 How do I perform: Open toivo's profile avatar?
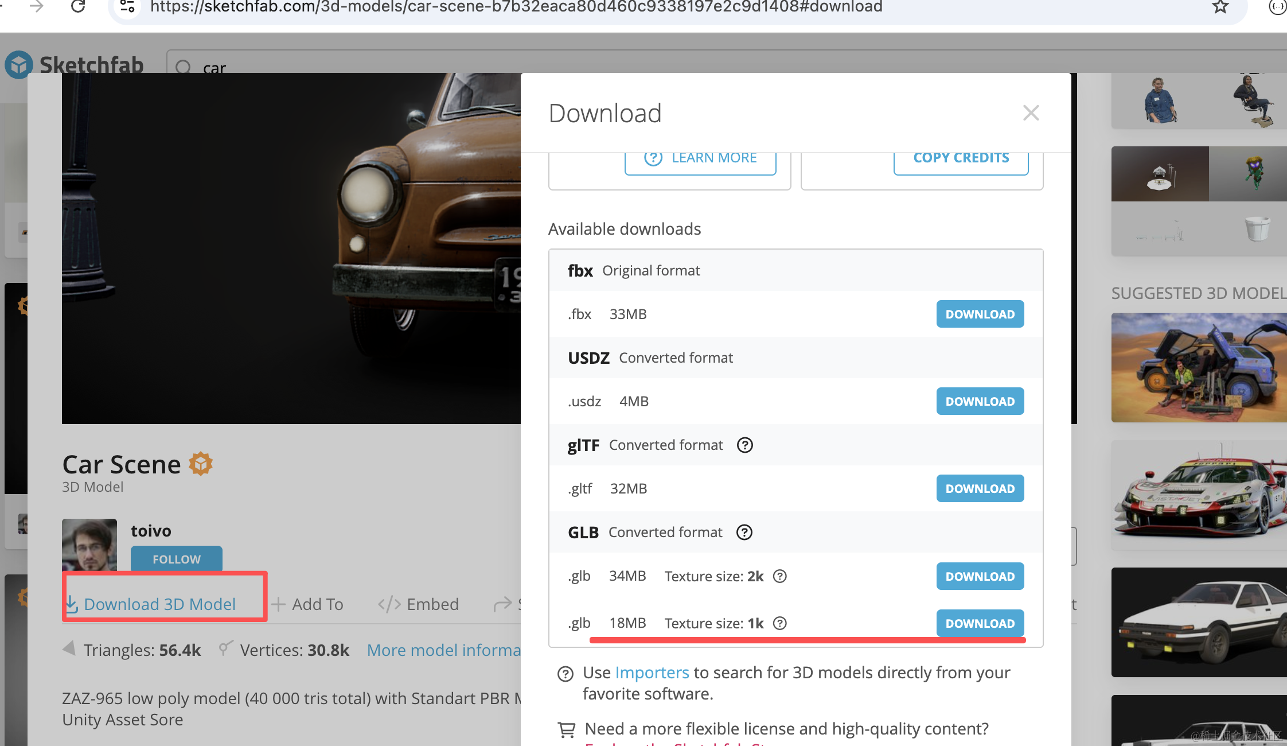point(89,545)
